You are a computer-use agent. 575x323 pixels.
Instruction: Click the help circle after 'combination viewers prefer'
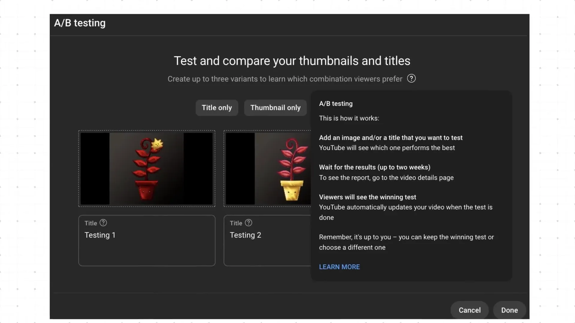pyautogui.click(x=411, y=78)
